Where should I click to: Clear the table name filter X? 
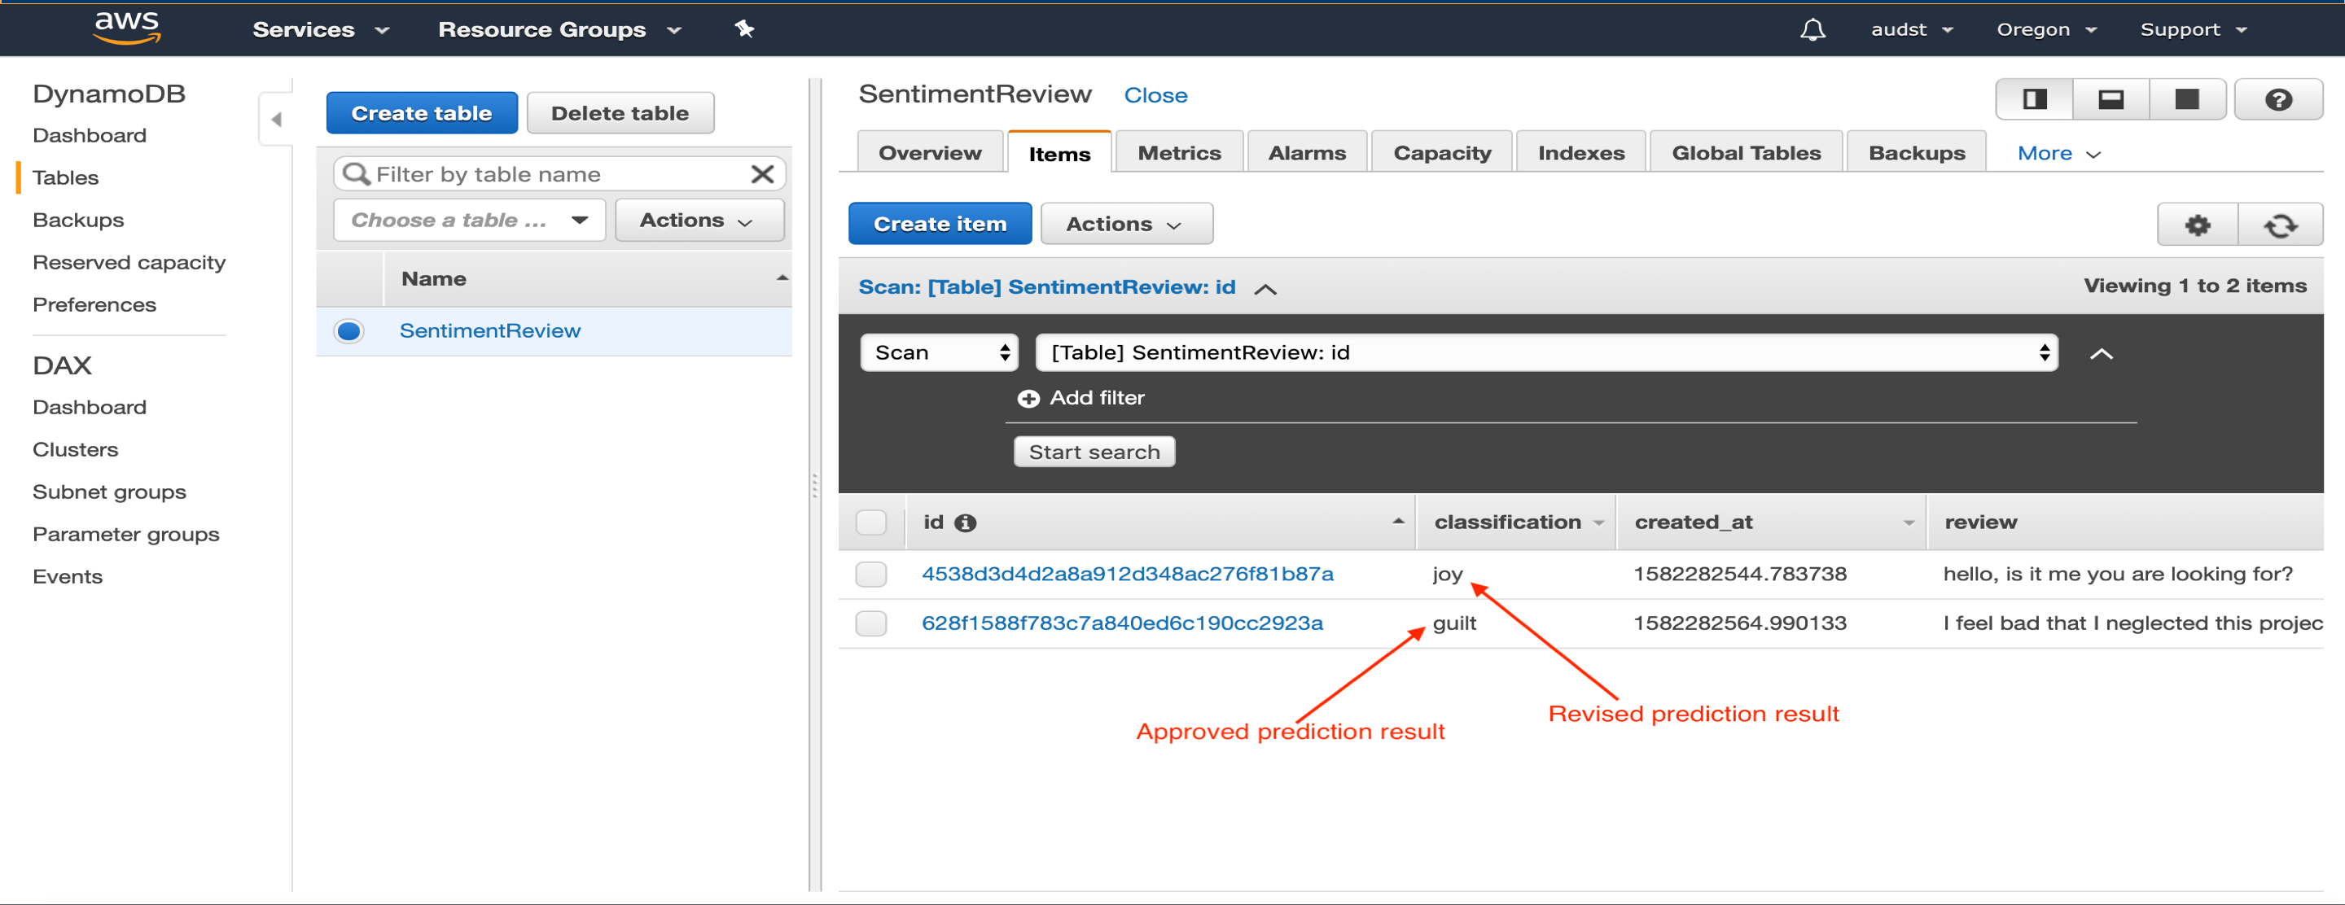click(762, 173)
